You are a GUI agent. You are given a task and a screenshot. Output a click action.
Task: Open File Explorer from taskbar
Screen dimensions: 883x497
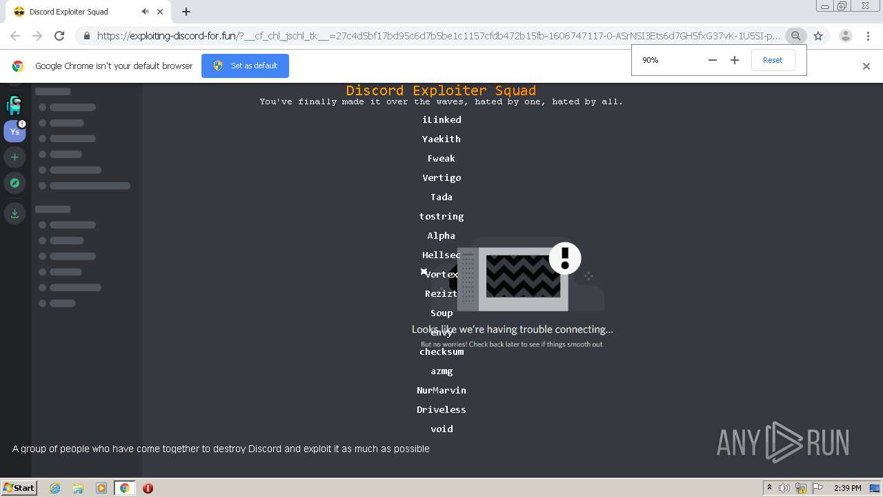[x=78, y=488]
